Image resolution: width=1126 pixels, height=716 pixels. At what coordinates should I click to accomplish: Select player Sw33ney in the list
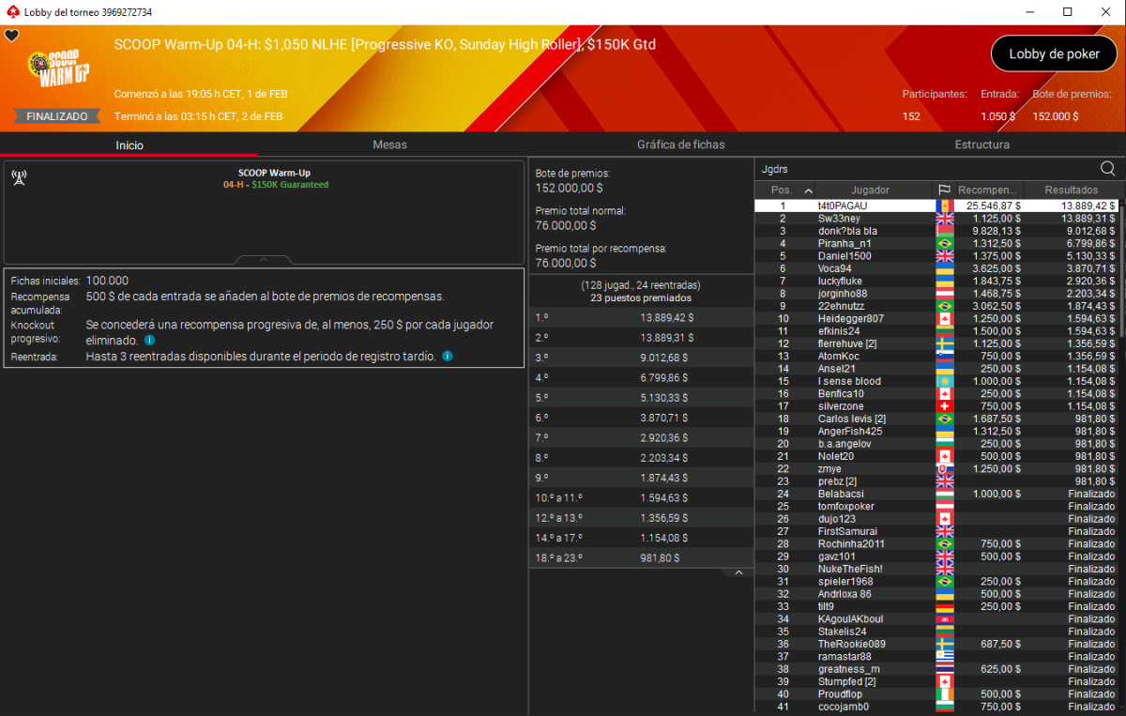[x=839, y=219]
